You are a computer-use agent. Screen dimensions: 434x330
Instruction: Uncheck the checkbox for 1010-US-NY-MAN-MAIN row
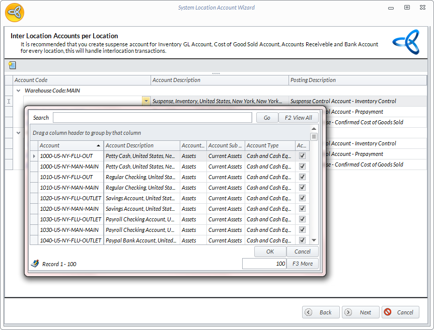[x=302, y=188]
